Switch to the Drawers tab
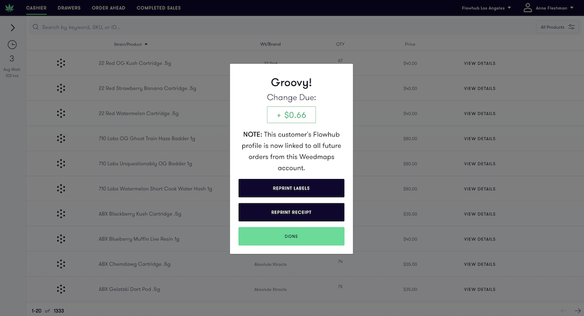The image size is (584, 316). (69, 8)
